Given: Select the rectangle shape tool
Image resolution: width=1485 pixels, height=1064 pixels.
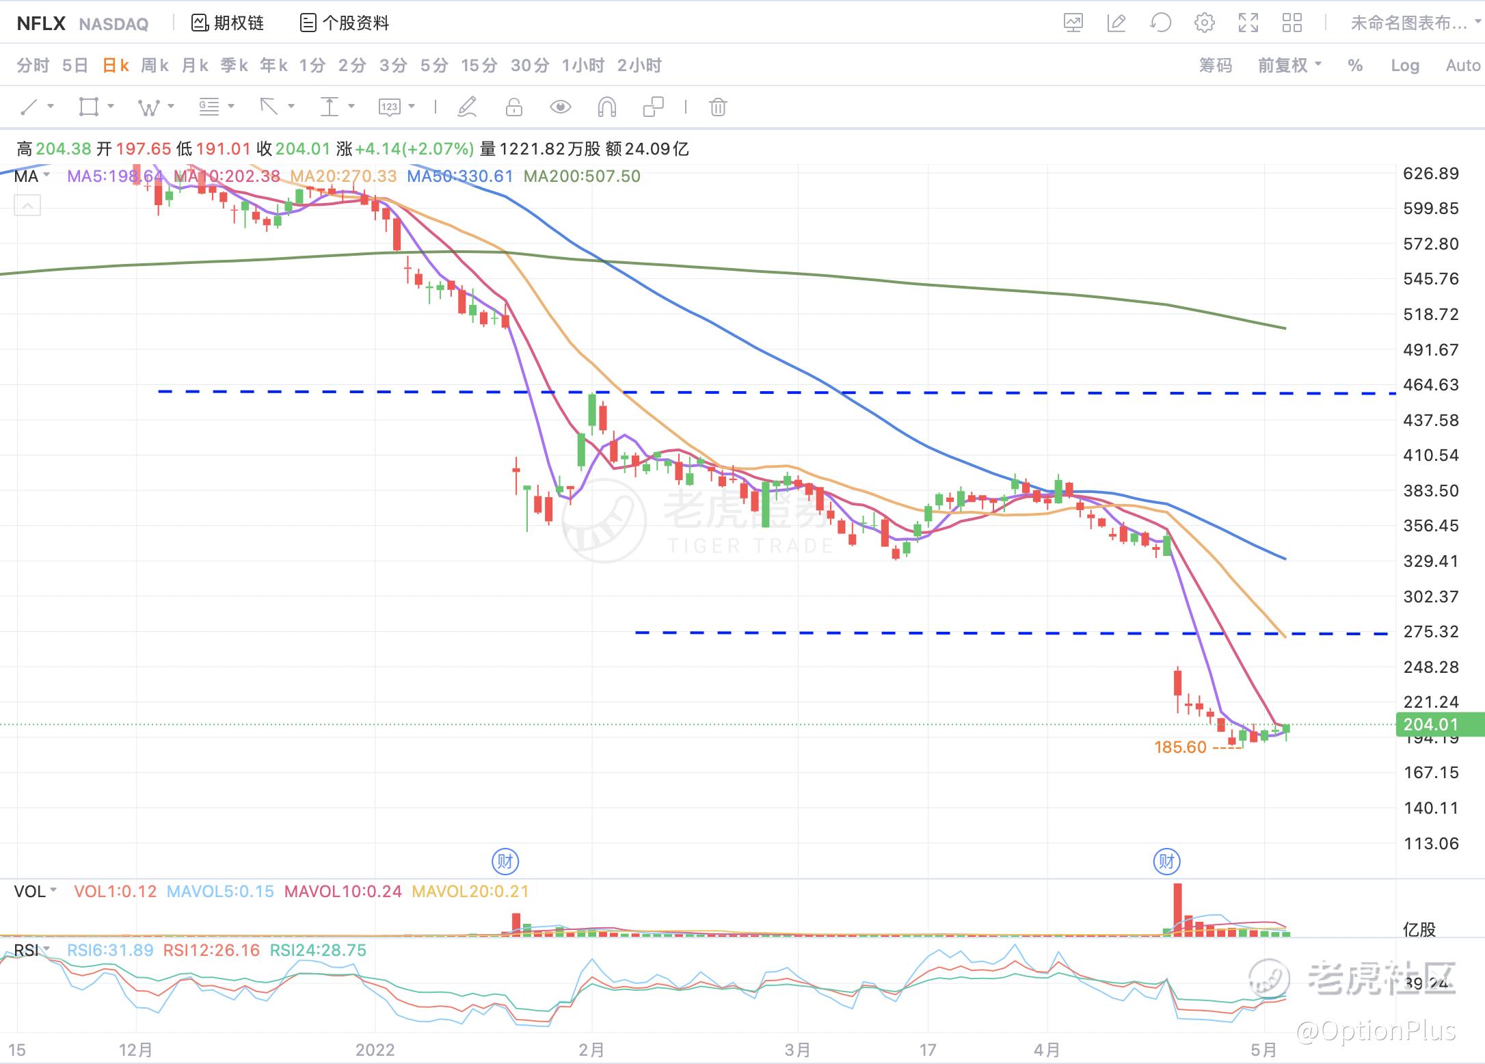Looking at the screenshot, I should (x=88, y=107).
